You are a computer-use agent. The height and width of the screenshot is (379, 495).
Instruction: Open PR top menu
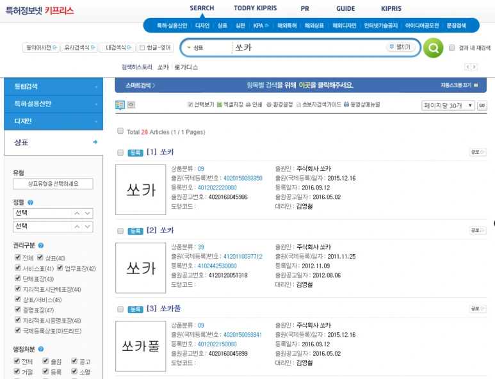coord(305,8)
